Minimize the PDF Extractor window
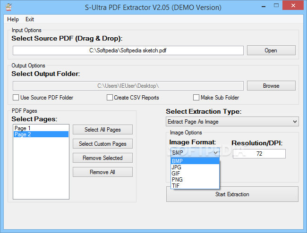The image size is (307, 233). click(x=264, y=6)
